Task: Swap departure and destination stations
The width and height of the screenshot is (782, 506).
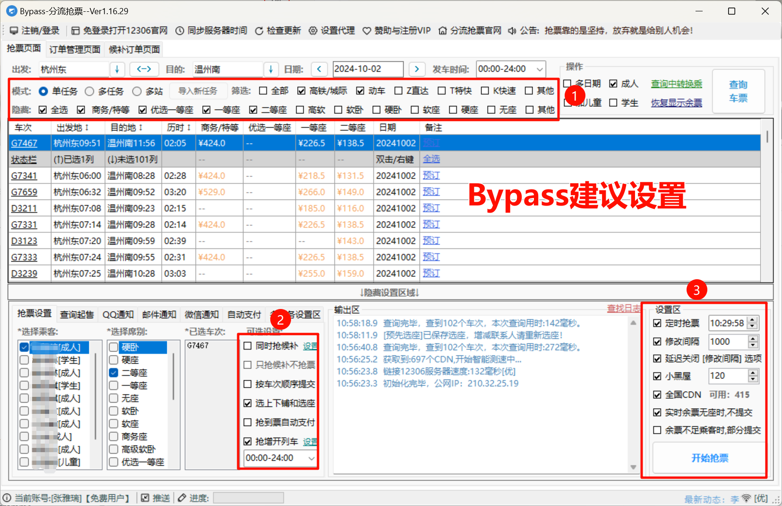Action: pos(144,69)
